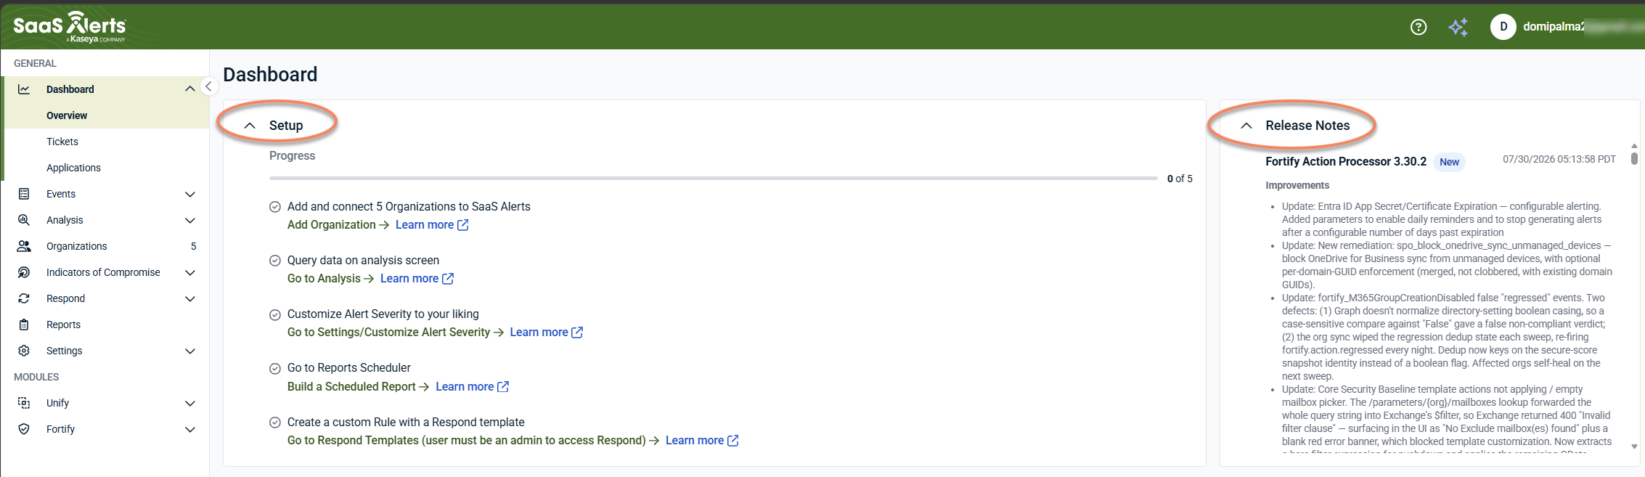Click the username domipalma in header

coord(1554,27)
